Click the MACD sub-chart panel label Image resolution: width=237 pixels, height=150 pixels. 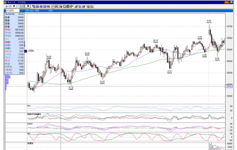30,124
